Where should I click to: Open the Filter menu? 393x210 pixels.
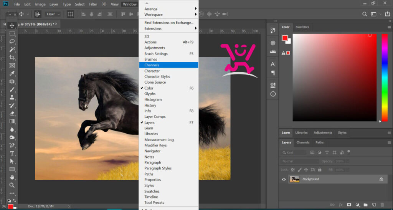click(93, 4)
